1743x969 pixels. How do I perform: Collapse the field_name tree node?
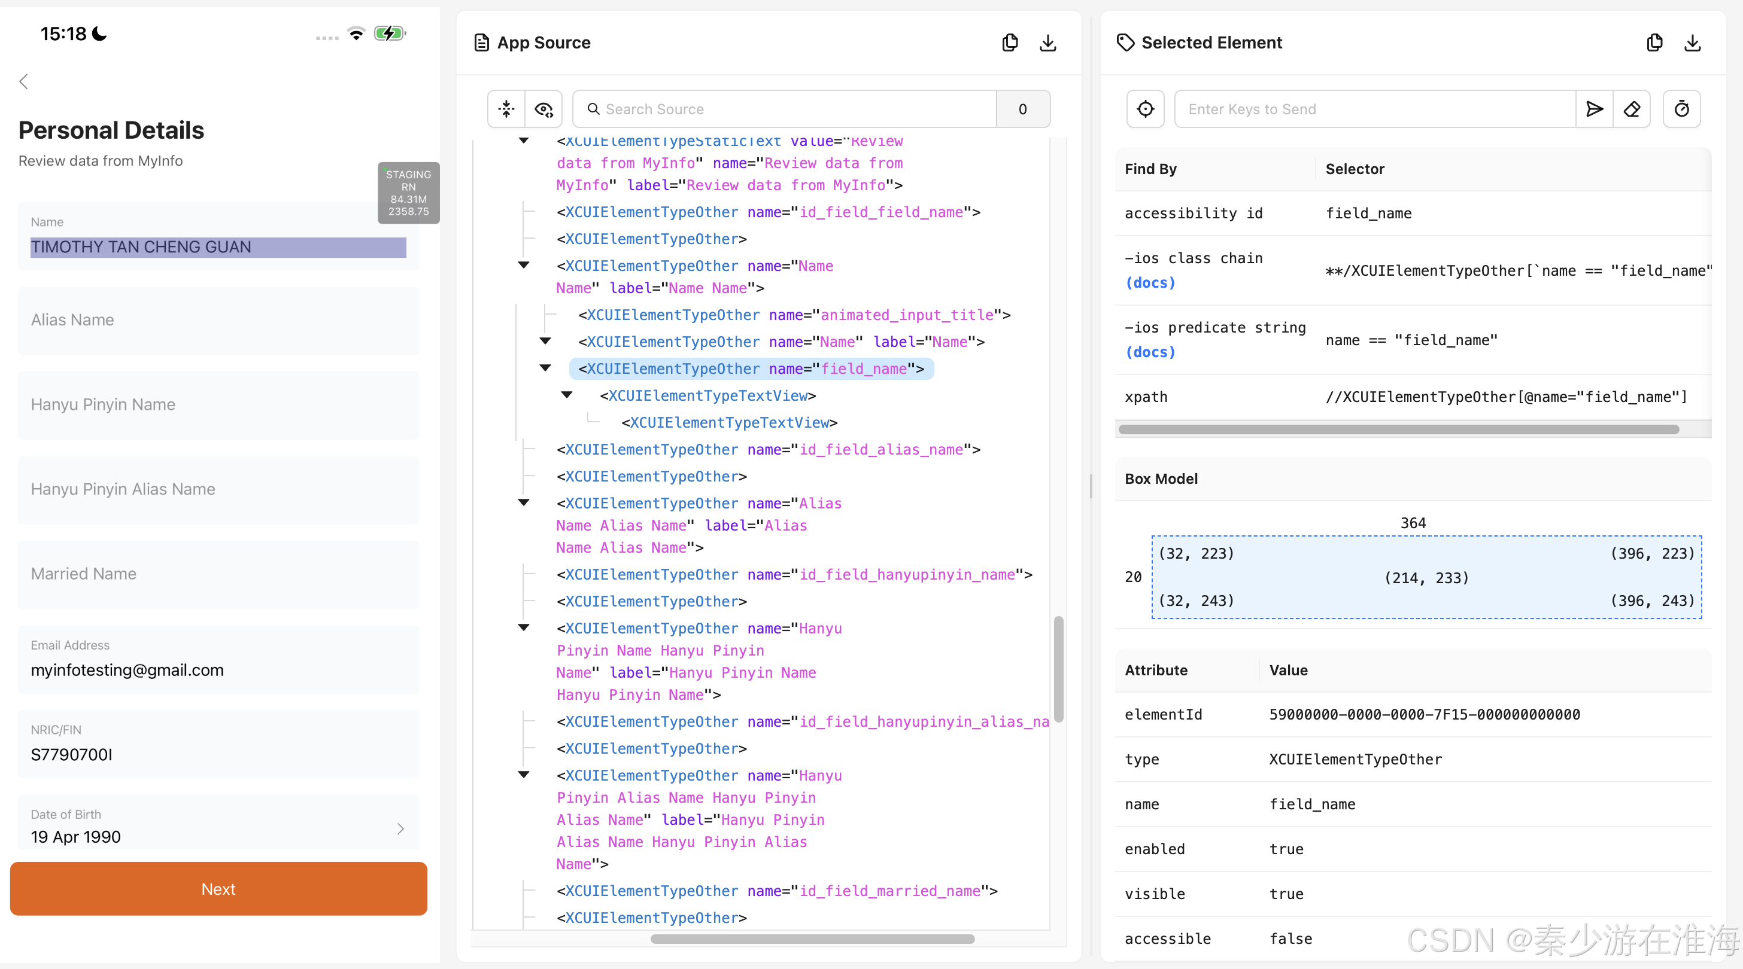[x=545, y=368]
